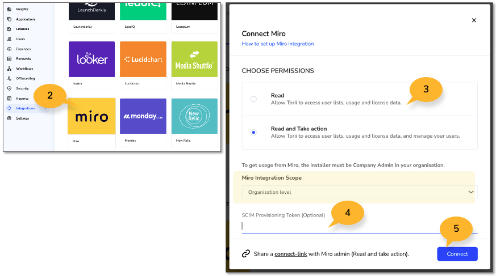
Task: Open Settings label in sidebar
Action: (23, 118)
